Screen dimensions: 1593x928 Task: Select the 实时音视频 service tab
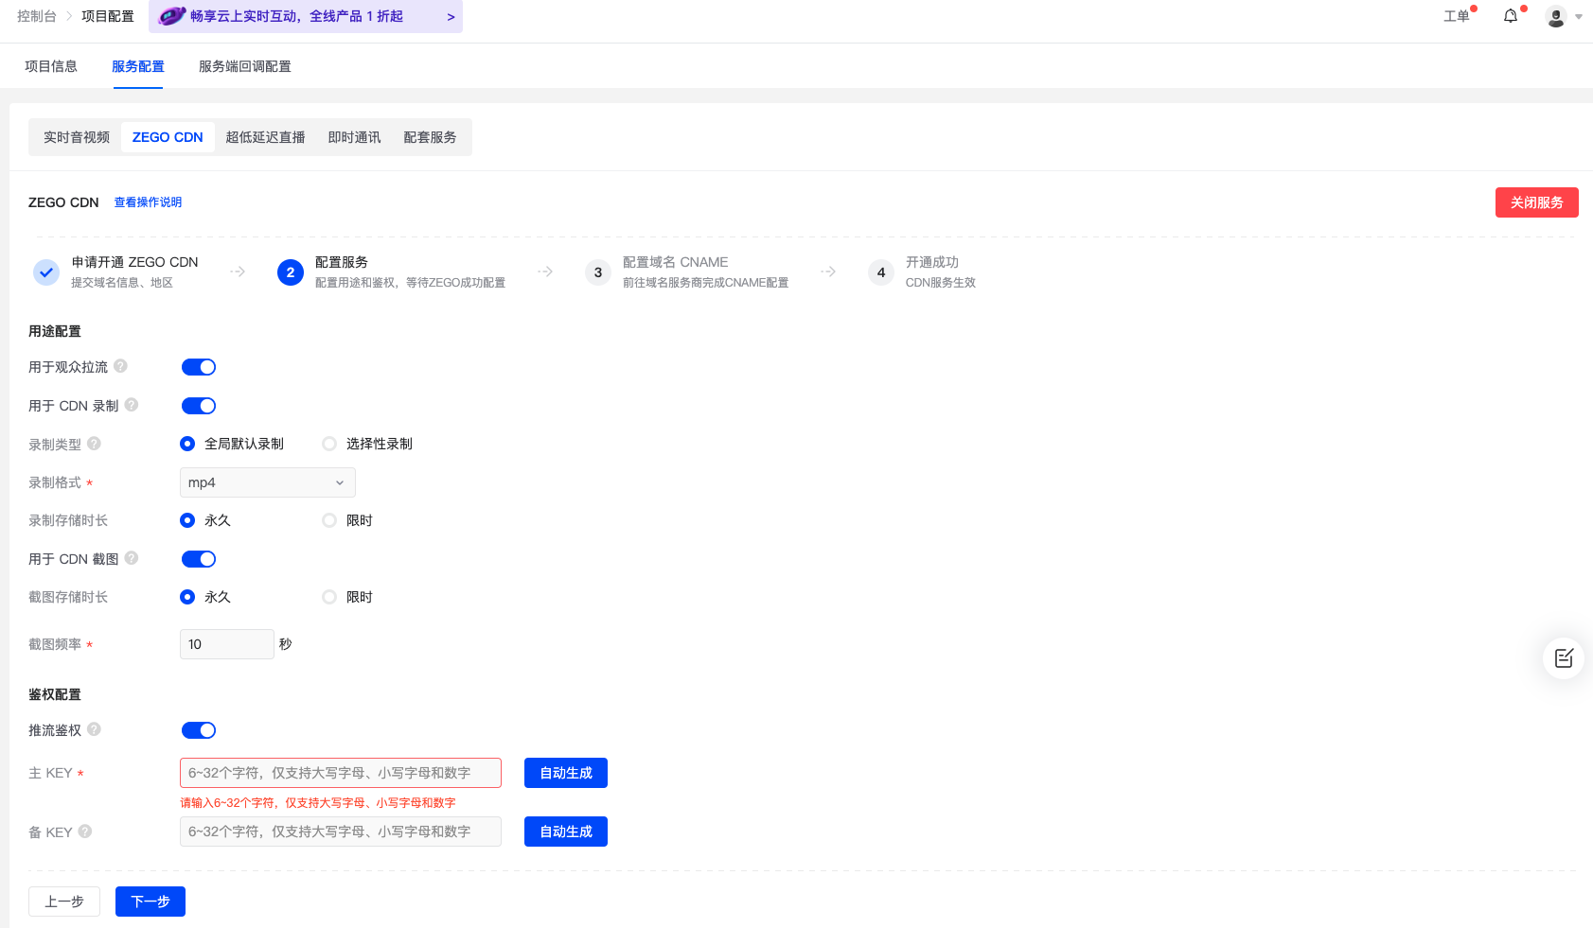tap(77, 137)
